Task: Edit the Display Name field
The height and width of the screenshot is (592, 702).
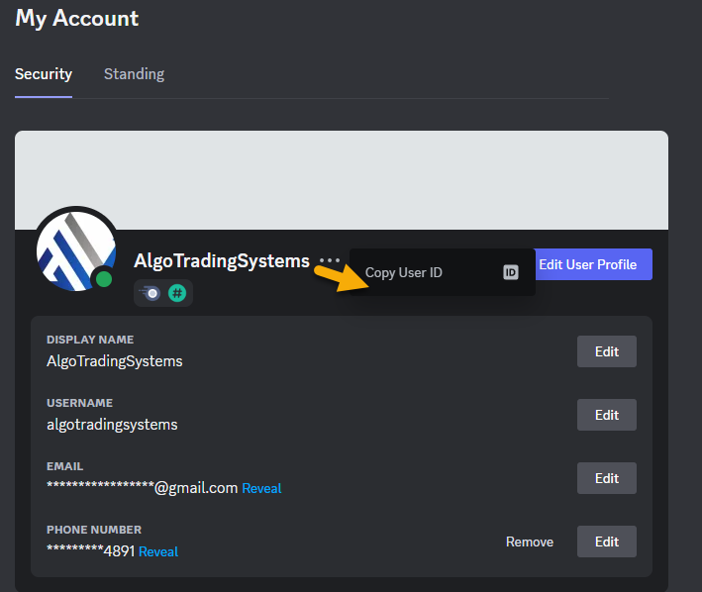Action: (x=606, y=351)
